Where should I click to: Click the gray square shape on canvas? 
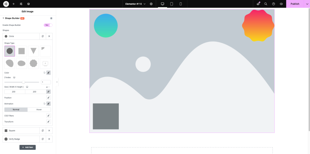tap(106, 116)
